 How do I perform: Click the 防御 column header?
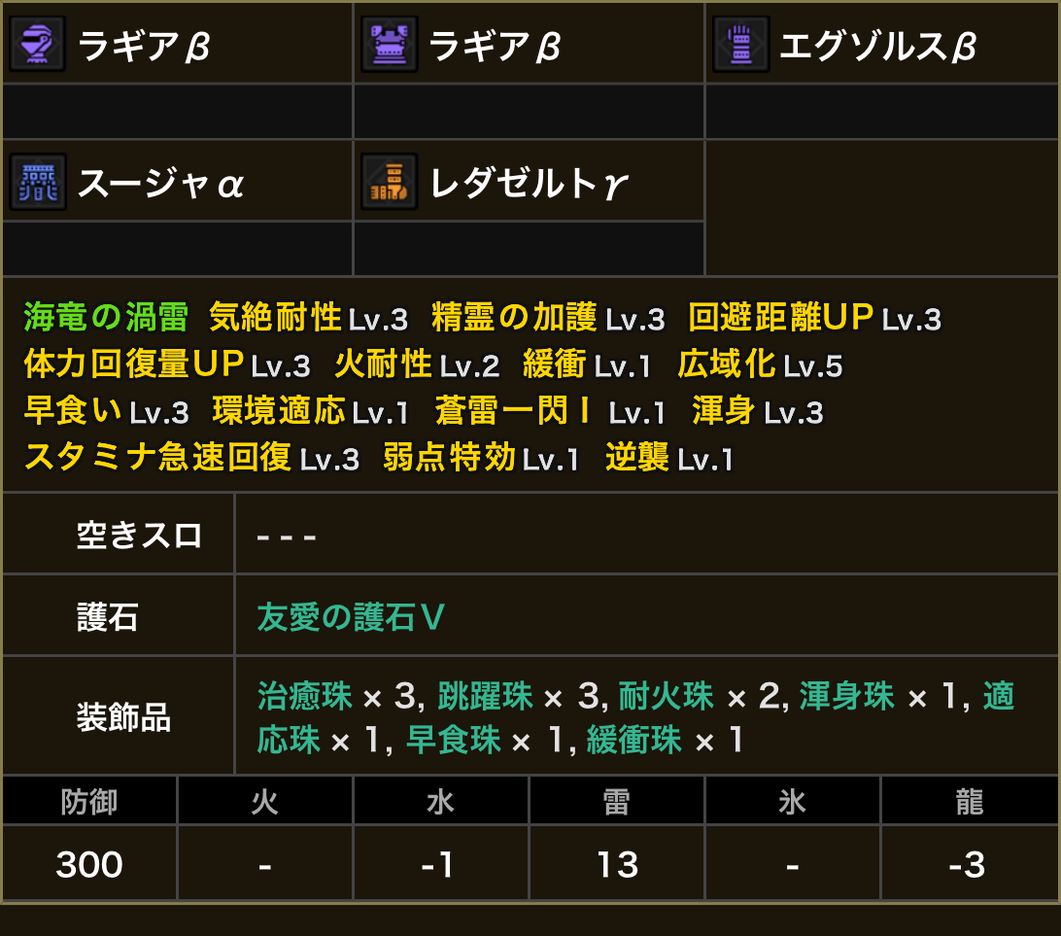(x=89, y=801)
